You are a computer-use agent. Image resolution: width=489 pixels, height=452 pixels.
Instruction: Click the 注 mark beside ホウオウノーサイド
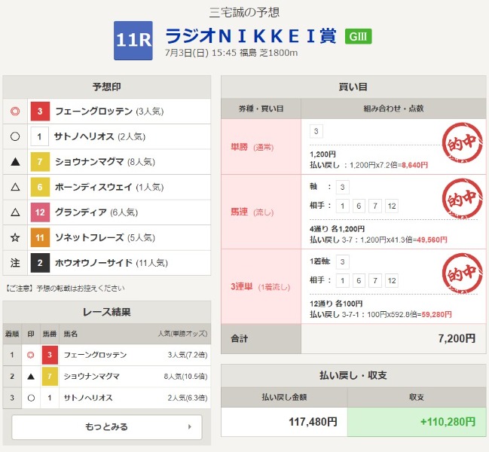[15, 263]
